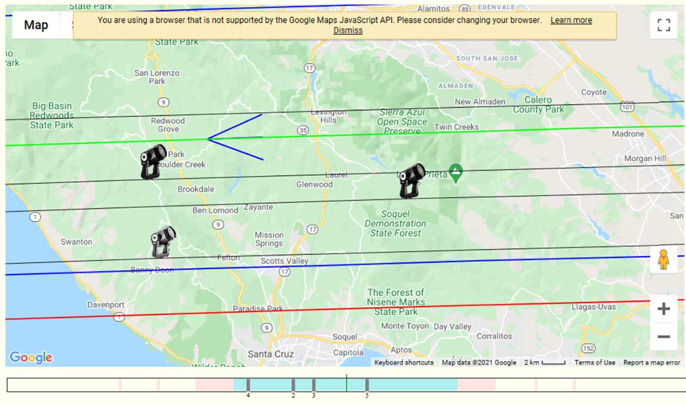Click the telescope marker near Boulder Creek
This screenshot has height=405, width=686.
tap(153, 162)
